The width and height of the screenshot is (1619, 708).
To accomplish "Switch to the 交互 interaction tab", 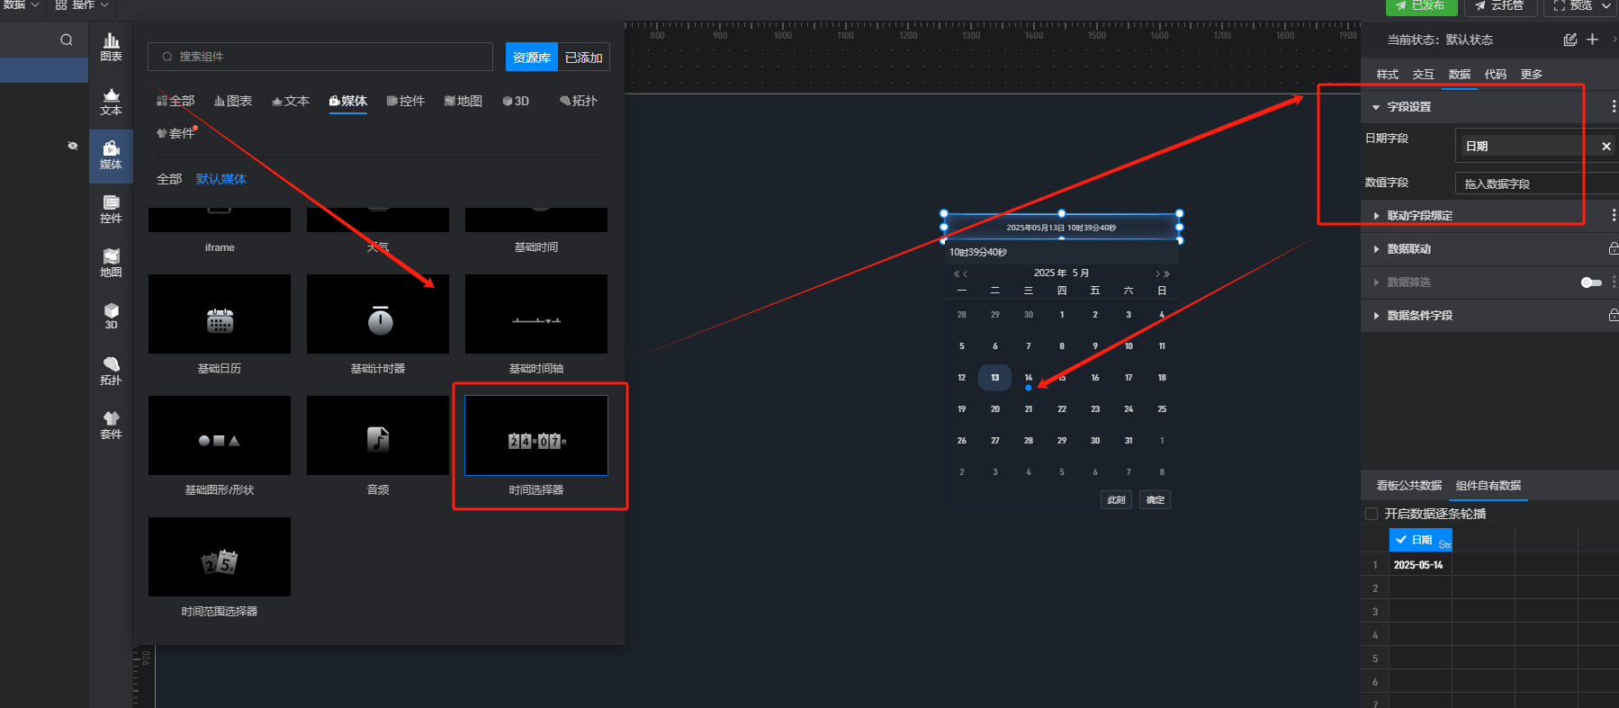I will [x=1423, y=75].
